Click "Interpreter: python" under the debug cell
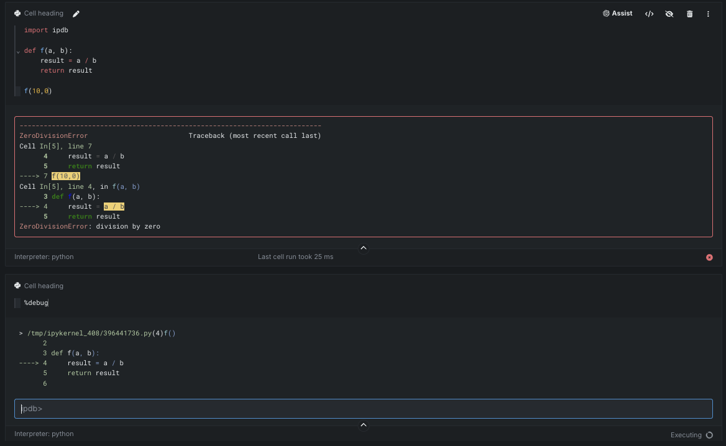 44,434
